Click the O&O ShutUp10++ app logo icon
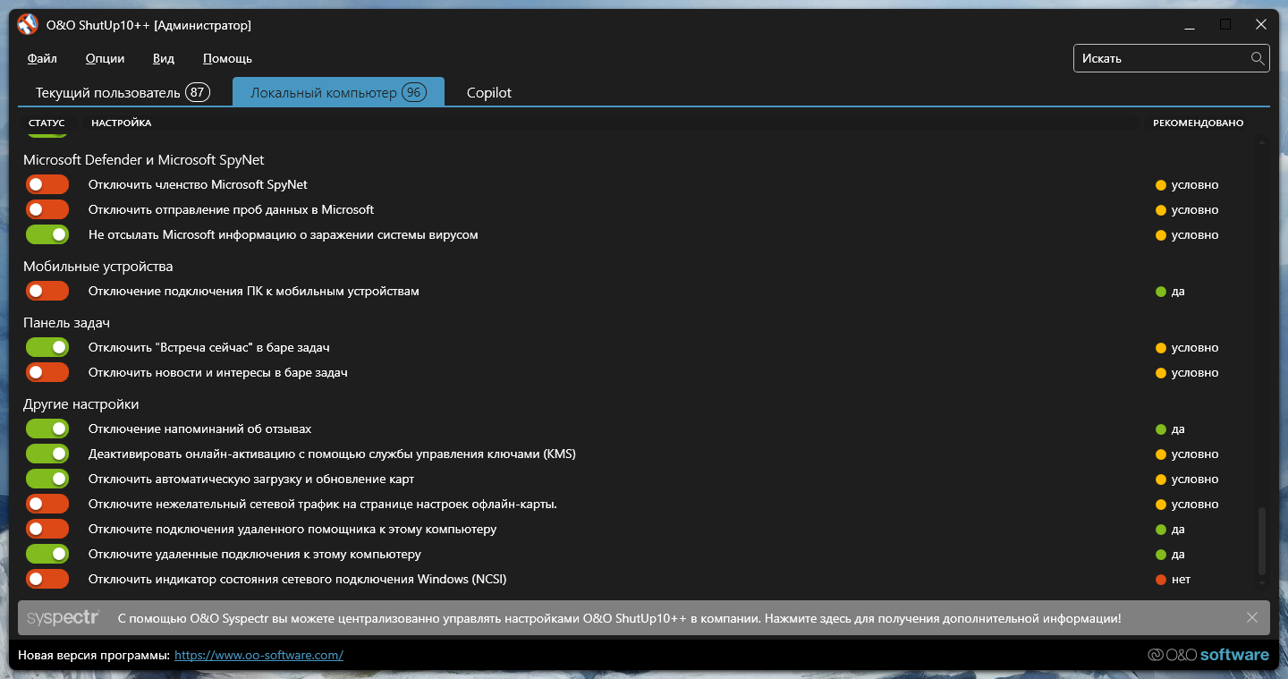 pyautogui.click(x=27, y=25)
